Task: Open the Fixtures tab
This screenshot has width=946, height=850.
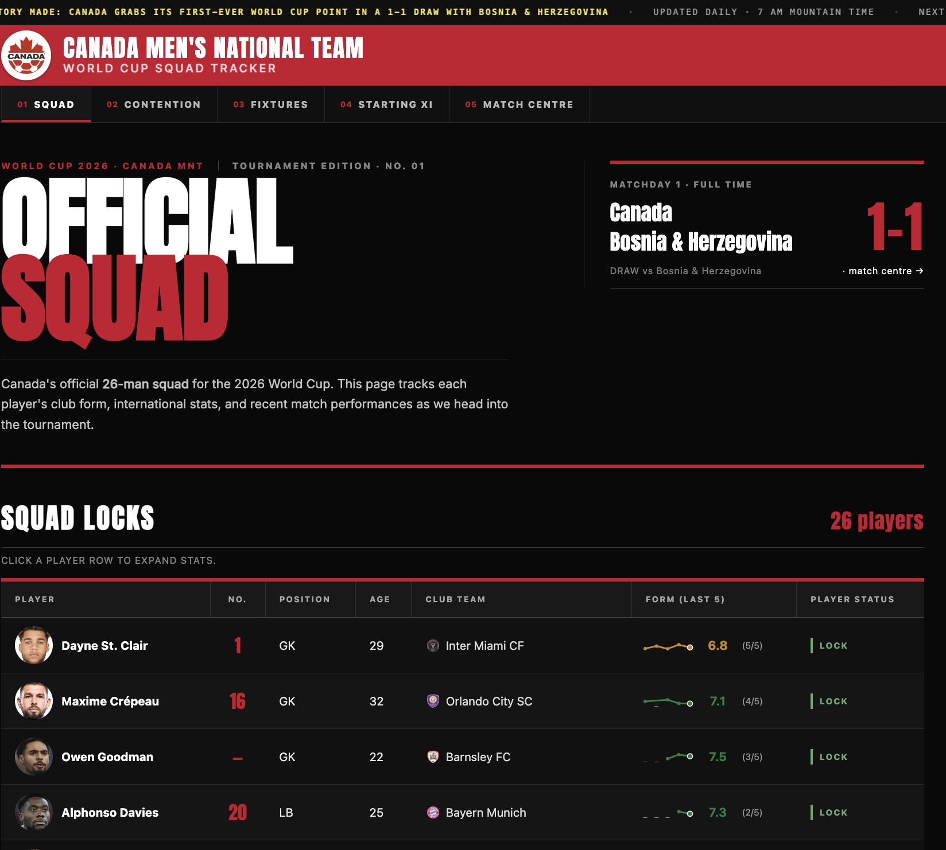Action: (271, 104)
